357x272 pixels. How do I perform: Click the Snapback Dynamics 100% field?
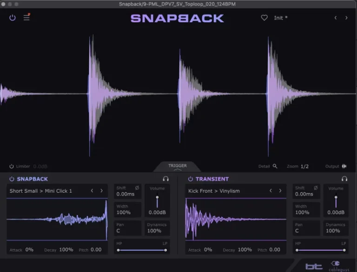coord(157,228)
